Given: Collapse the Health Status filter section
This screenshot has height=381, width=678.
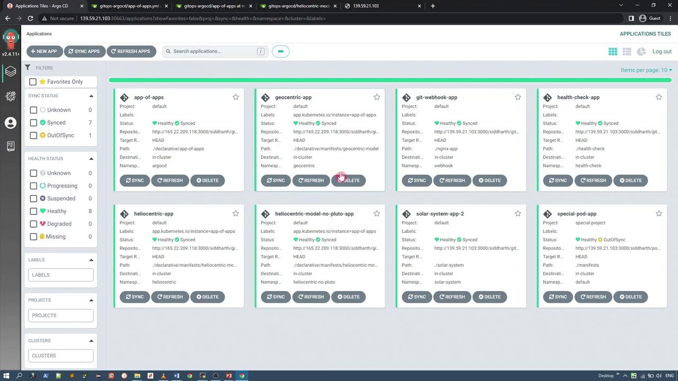Looking at the screenshot, I should click(x=91, y=159).
